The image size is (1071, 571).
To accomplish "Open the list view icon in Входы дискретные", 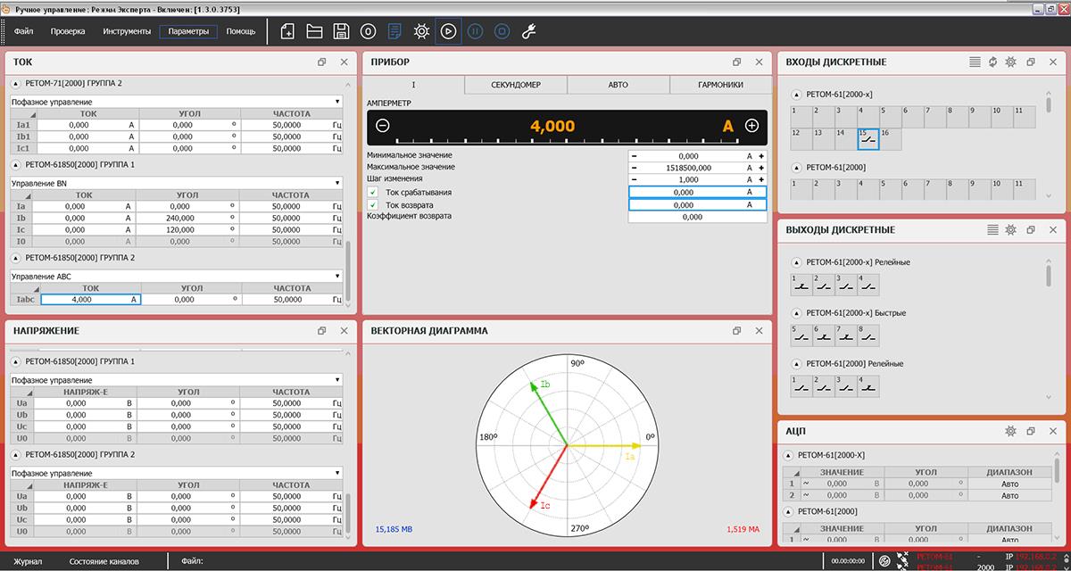I will [976, 62].
